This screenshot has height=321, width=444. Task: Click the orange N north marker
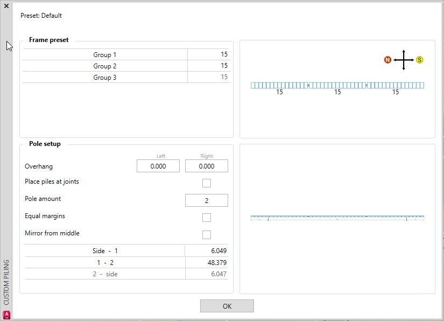coord(387,60)
